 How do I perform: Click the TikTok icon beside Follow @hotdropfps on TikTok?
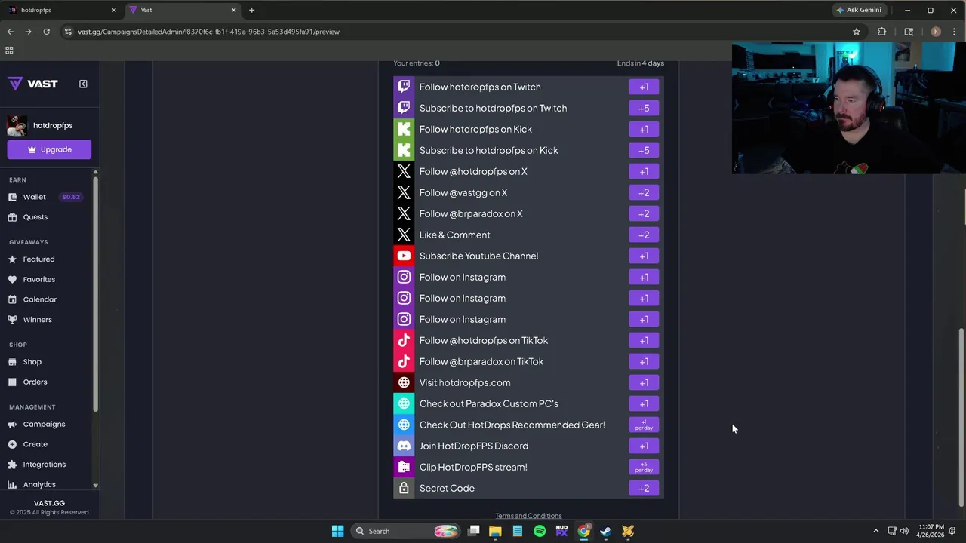[404, 340]
